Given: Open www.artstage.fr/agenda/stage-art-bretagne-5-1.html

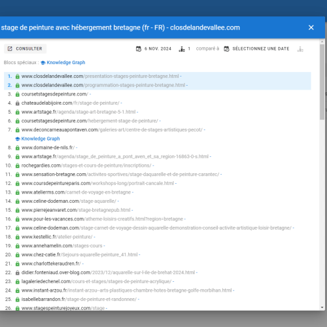Looking at the screenshot, I should pos(78,112).
